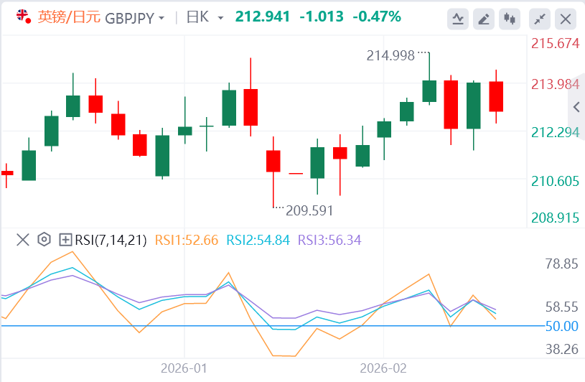Remove the RSI indicator pane

pyautogui.click(x=22, y=240)
